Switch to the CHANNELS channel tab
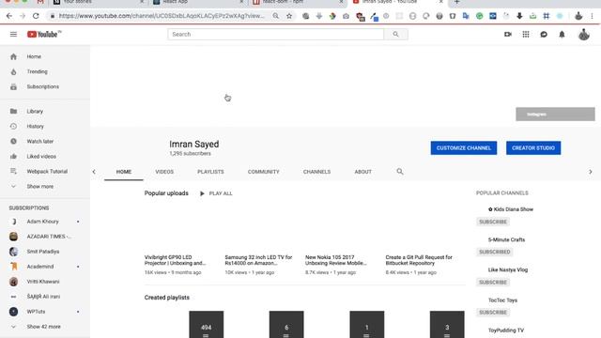The width and height of the screenshot is (601, 338). point(316,172)
